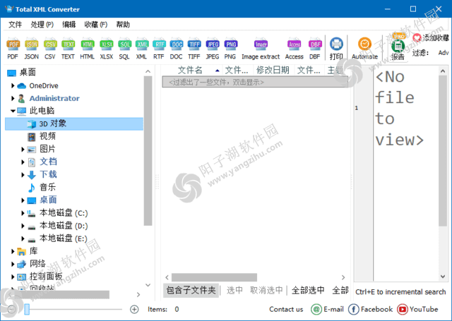Select 3D 对象 in folder tree
452x321 pixels.
[x=74, y=123]
